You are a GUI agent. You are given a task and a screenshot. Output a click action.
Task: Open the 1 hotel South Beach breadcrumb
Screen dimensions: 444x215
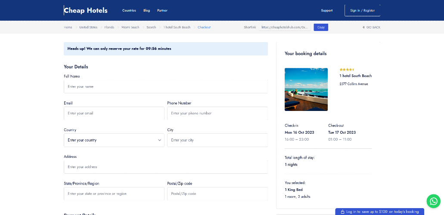click(x=177, y=28)
